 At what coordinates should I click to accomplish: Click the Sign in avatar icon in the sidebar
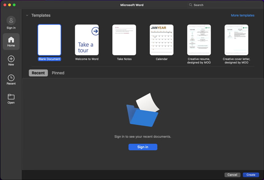click(11, 21)
